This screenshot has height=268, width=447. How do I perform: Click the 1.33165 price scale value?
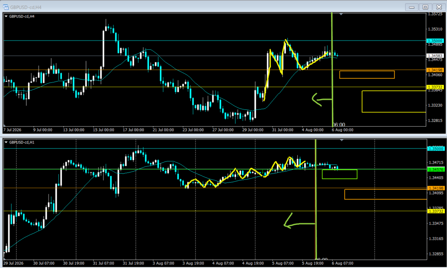pyautogui.click(x=436, y=239)
